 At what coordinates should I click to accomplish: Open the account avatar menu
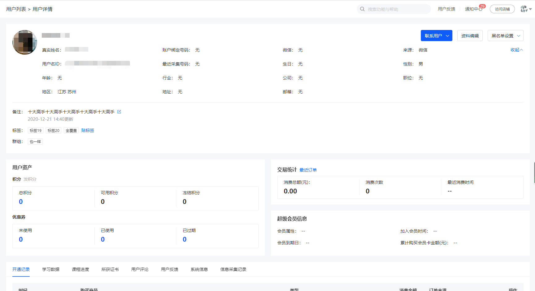(x=526, y=9)
